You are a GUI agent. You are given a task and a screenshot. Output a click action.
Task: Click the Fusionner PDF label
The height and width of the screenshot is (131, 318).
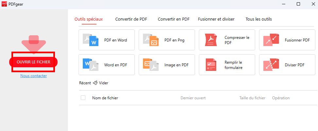point(297,40)
